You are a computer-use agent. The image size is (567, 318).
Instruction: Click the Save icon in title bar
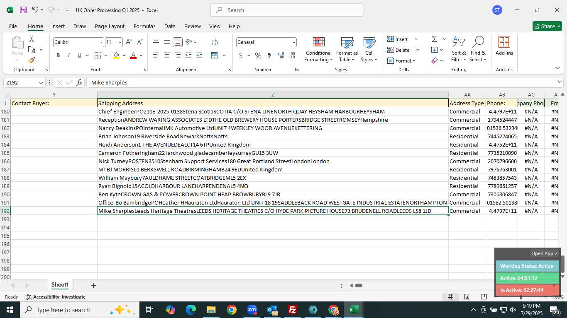click(23, 10)
